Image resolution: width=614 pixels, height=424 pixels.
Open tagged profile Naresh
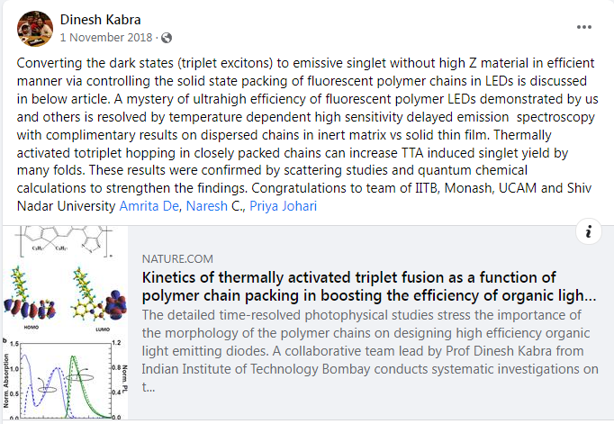pos(210,207)
